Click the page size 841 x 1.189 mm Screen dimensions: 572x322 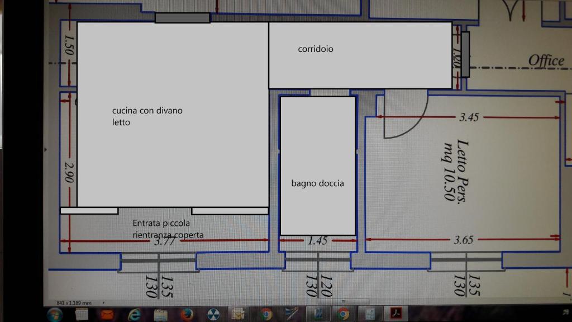coord(74,302)
